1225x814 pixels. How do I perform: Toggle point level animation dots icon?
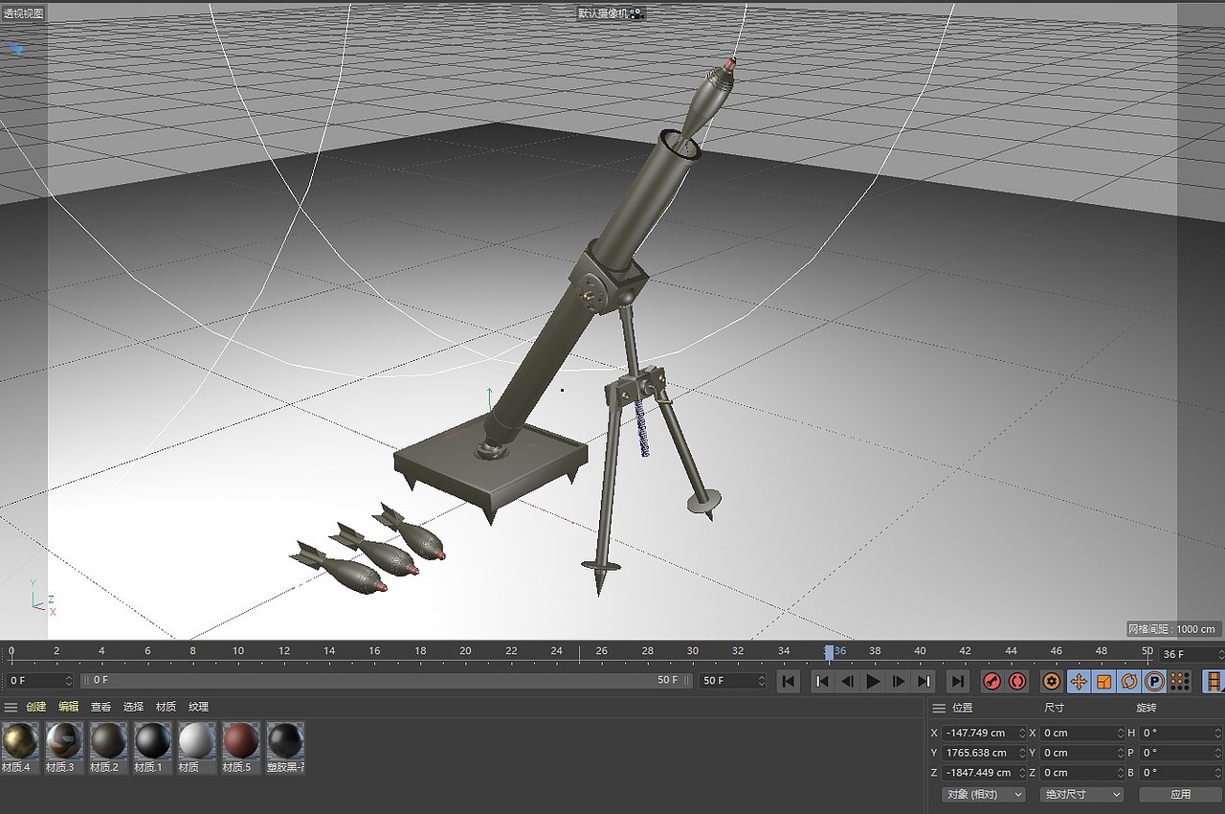click(1180, 682)
